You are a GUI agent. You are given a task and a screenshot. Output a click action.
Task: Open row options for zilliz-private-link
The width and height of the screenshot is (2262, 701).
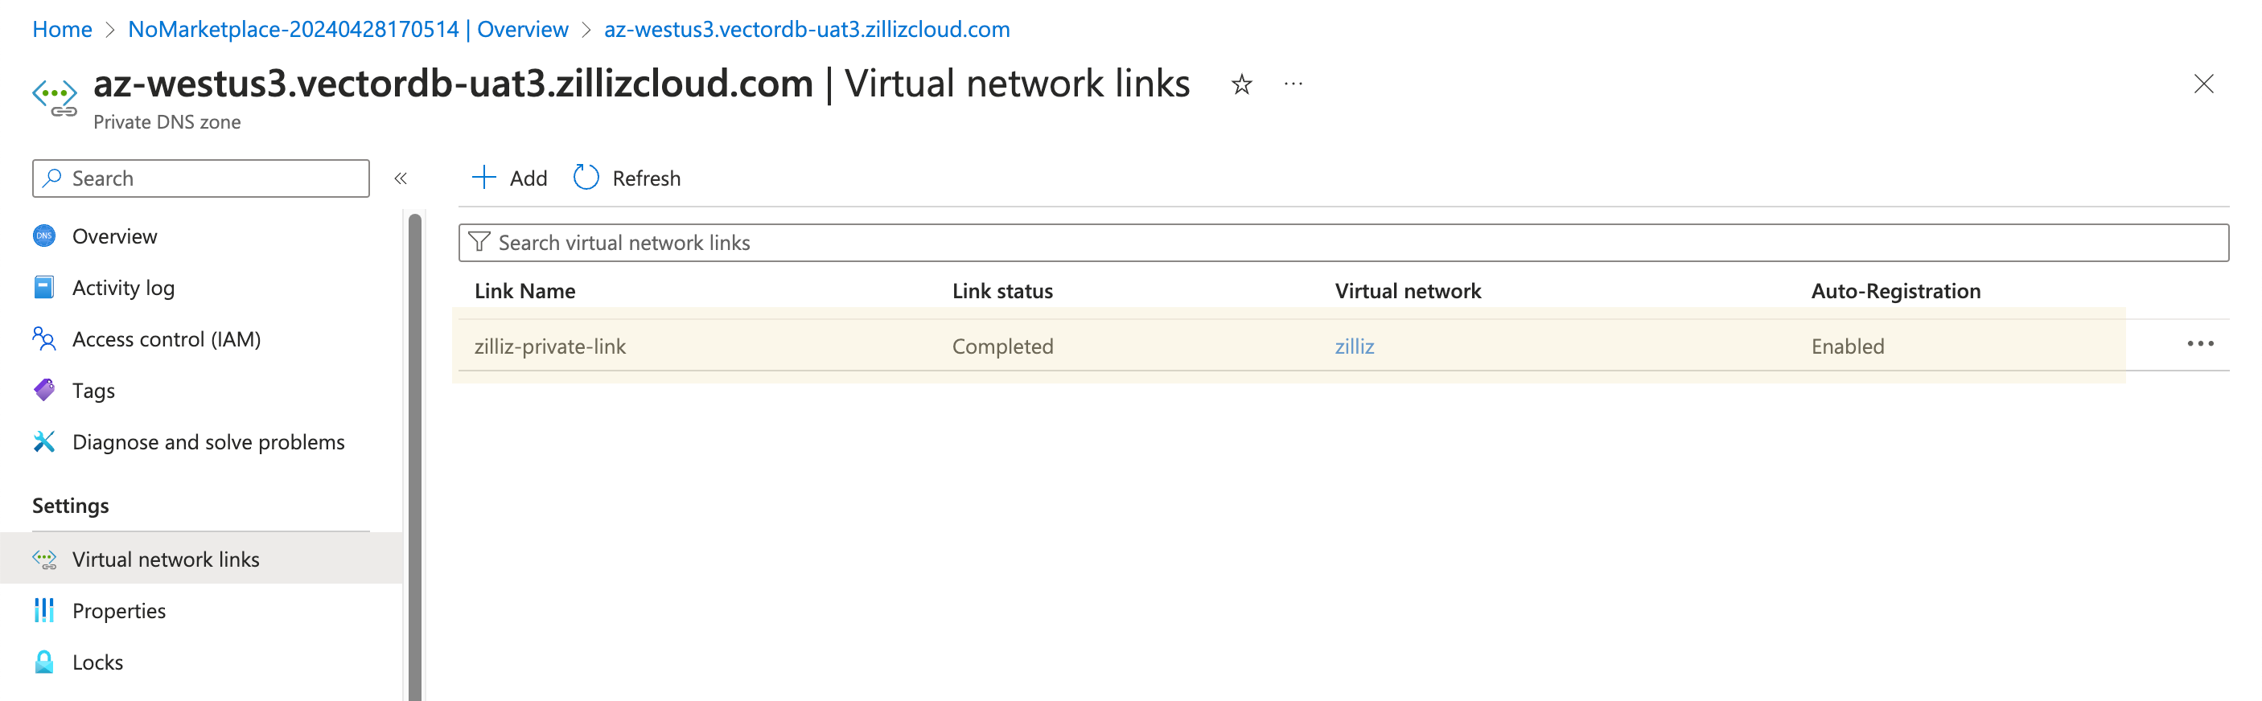tap(2199, 344)
